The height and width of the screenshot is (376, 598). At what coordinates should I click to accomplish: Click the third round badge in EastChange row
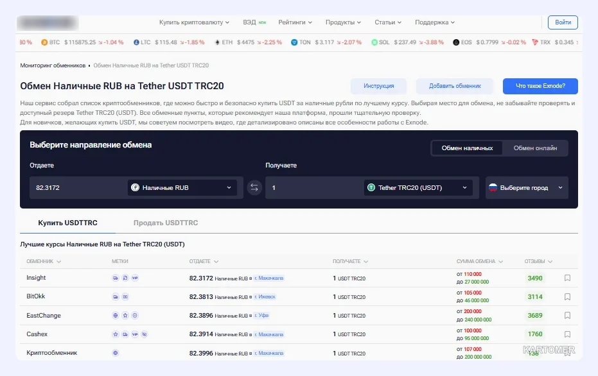click(135, 316)
